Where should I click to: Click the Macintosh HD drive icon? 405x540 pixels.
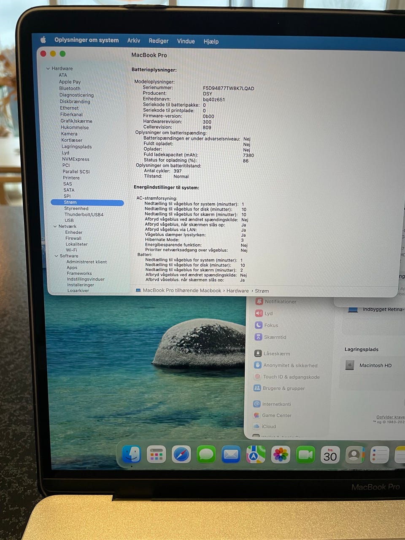pyautogui.click(x=350, y=365)
